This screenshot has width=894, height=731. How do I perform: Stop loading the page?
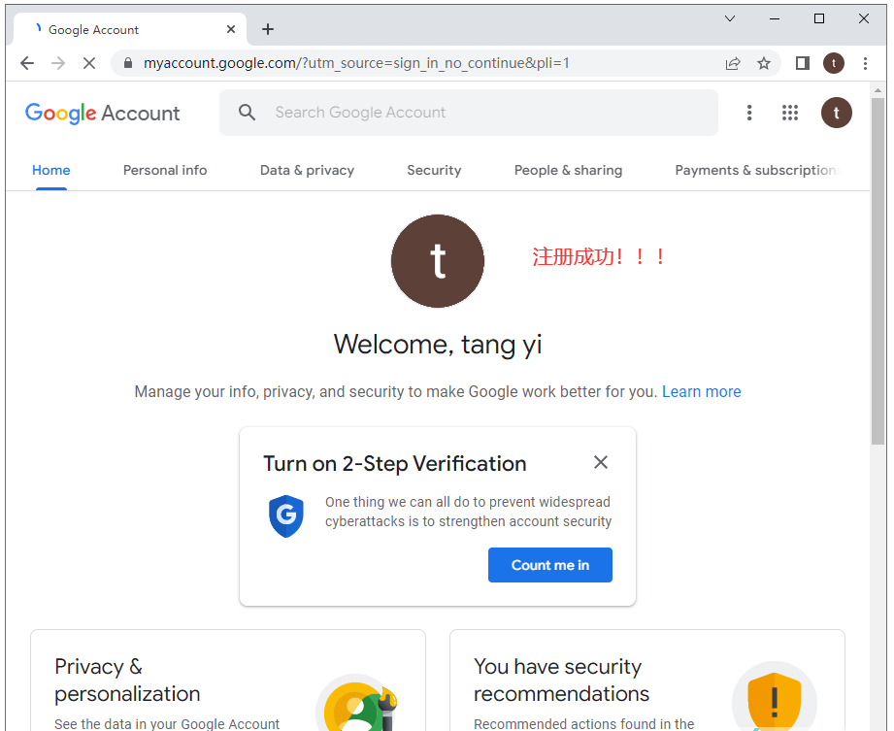coord(88,63)
